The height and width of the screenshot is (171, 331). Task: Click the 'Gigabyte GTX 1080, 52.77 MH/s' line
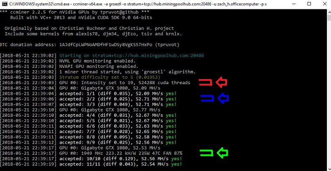(80, 110)
